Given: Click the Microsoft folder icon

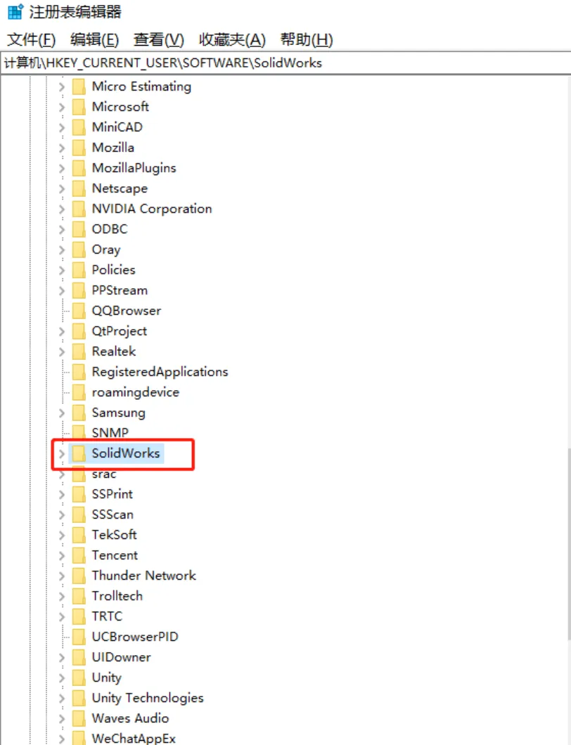Looking at the screenshot, I should point(79,107).
